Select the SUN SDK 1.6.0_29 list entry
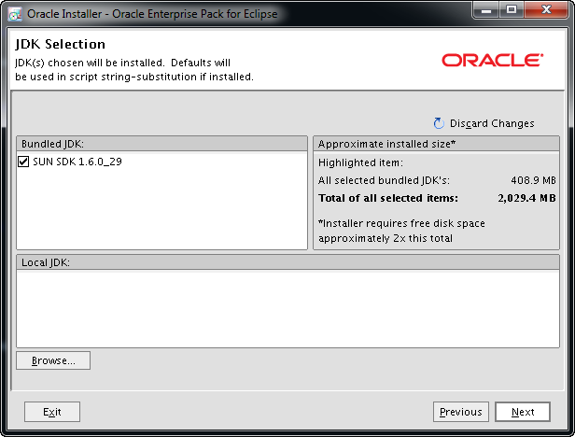575x437 pixels. pos(77,162)
